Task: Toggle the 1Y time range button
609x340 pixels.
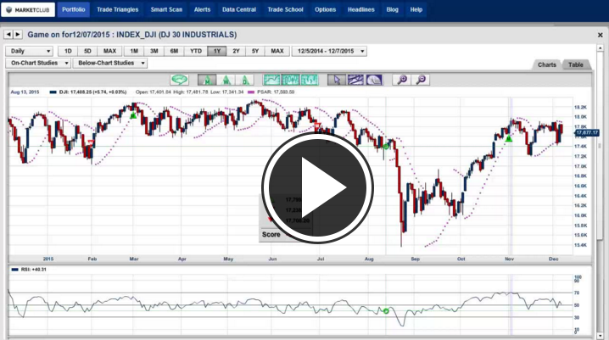Action: tap(216, 51)
